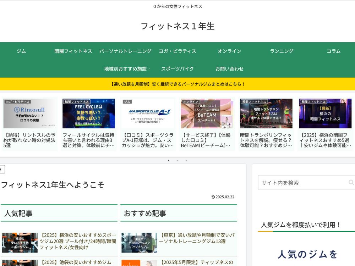This screenshot has width=355, height=266.
Task: Click the おすすめ記事 section heading
Action: pos(145,213)
